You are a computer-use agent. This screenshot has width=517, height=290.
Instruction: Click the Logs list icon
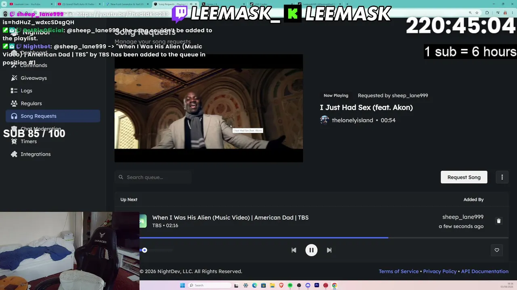(14, 91)
